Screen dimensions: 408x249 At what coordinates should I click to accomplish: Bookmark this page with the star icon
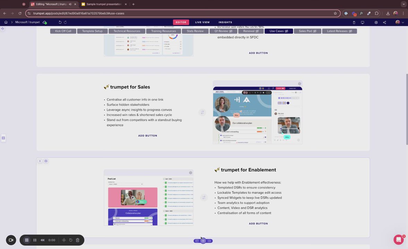335,13
